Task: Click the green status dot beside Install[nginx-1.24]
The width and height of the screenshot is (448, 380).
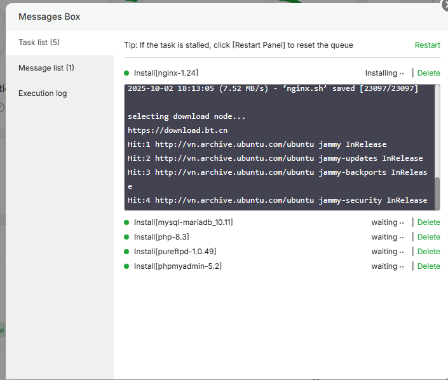Action: pos(126,73)
